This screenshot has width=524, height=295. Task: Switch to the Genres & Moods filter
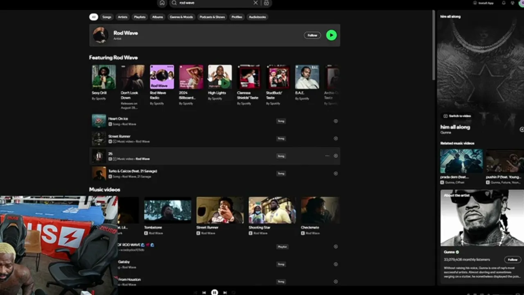(181, 17)
